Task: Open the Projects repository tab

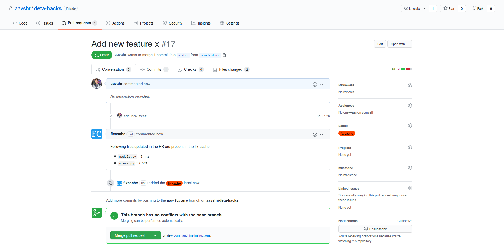Action: 144,23
